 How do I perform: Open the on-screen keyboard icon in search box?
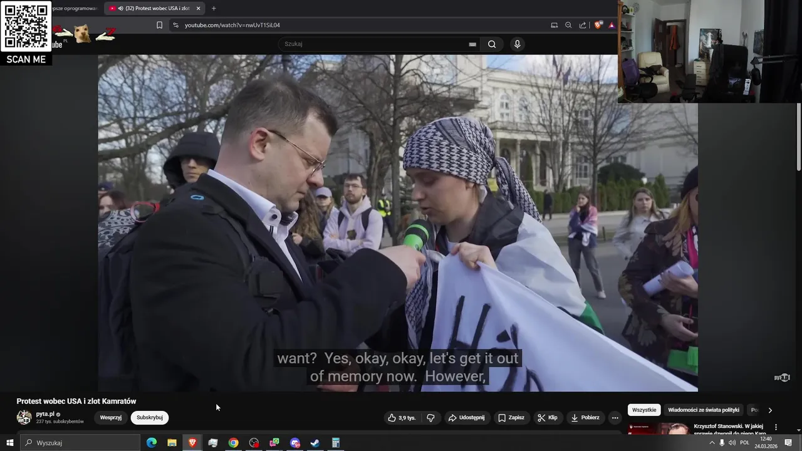point(472,44)
